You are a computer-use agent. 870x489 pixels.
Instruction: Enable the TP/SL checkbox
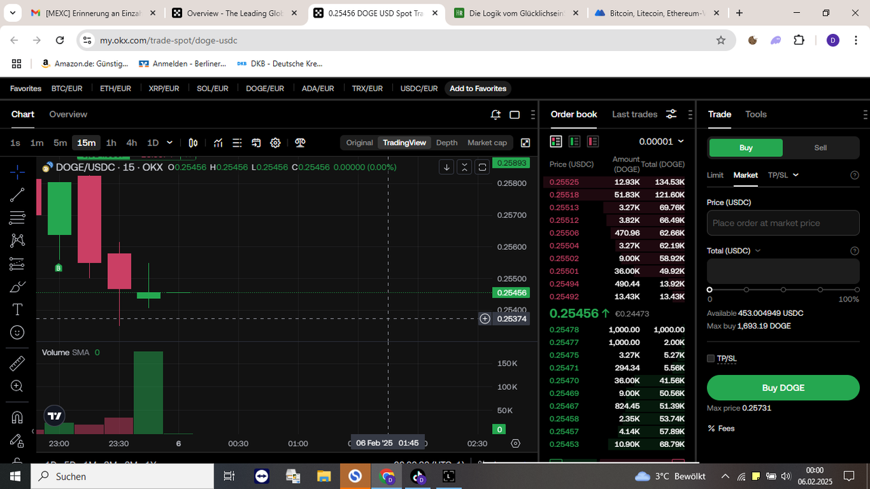pyautogui.click(x=711, y=358)
